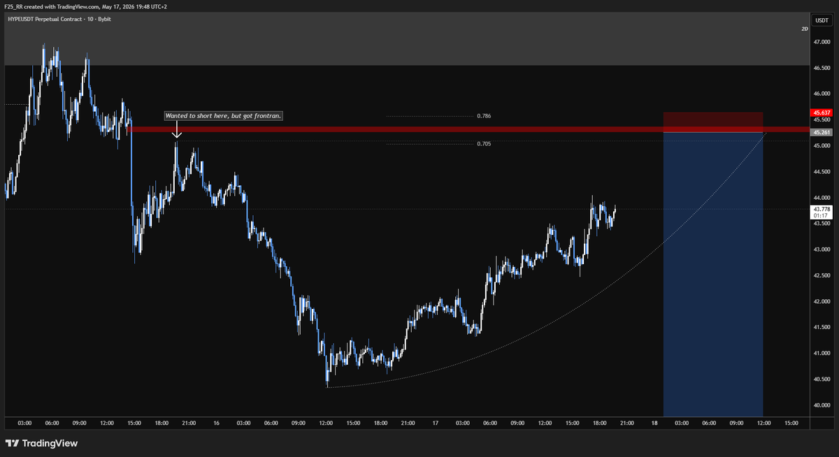Select the 'Wanted to short here' annotation text
The width and height of the screenshot is (839, 457).
pos(224,115)
